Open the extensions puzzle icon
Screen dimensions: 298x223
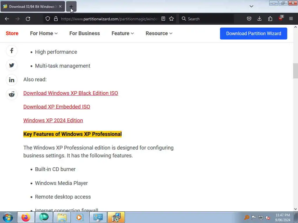point(270,19)
